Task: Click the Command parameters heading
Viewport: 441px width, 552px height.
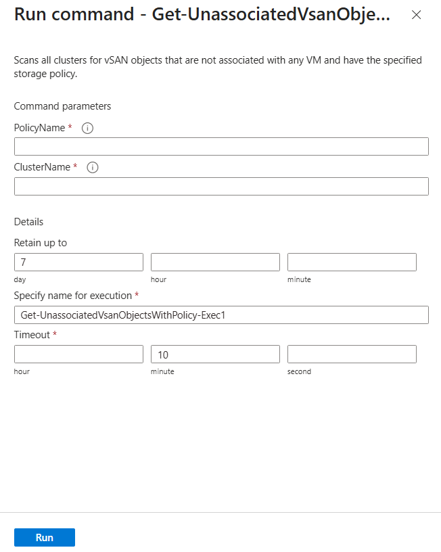Action: 62,106
